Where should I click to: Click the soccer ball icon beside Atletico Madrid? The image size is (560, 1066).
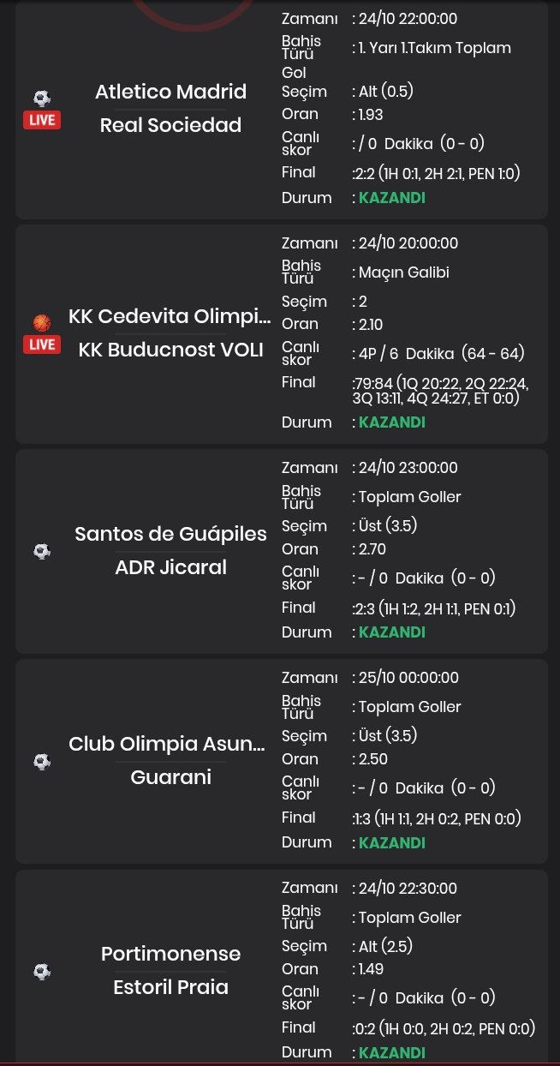click(42, 99)
